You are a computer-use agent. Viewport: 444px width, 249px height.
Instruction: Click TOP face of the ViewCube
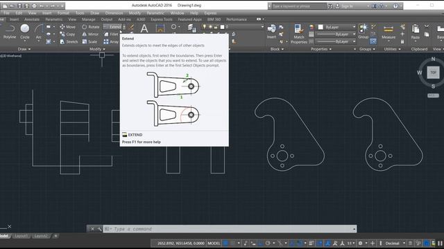[x=433, y=73]
